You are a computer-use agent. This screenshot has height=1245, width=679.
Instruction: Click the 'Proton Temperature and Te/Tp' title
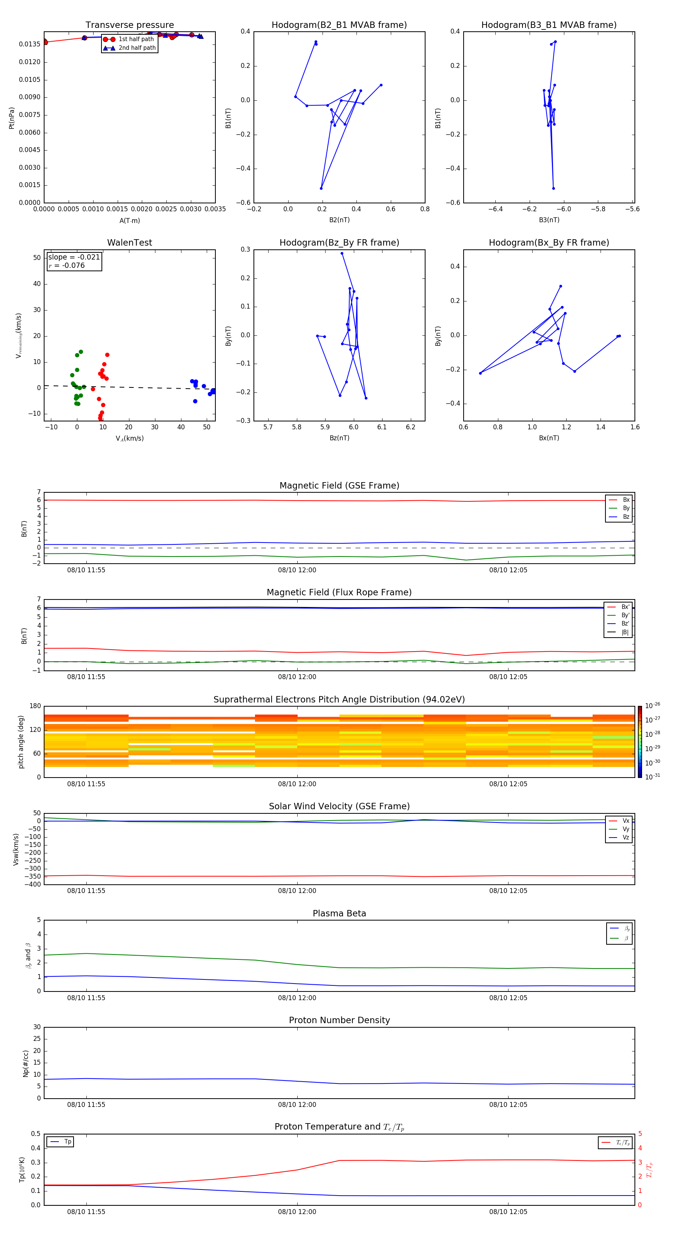pyautogui.click(x=339, y=1127)
